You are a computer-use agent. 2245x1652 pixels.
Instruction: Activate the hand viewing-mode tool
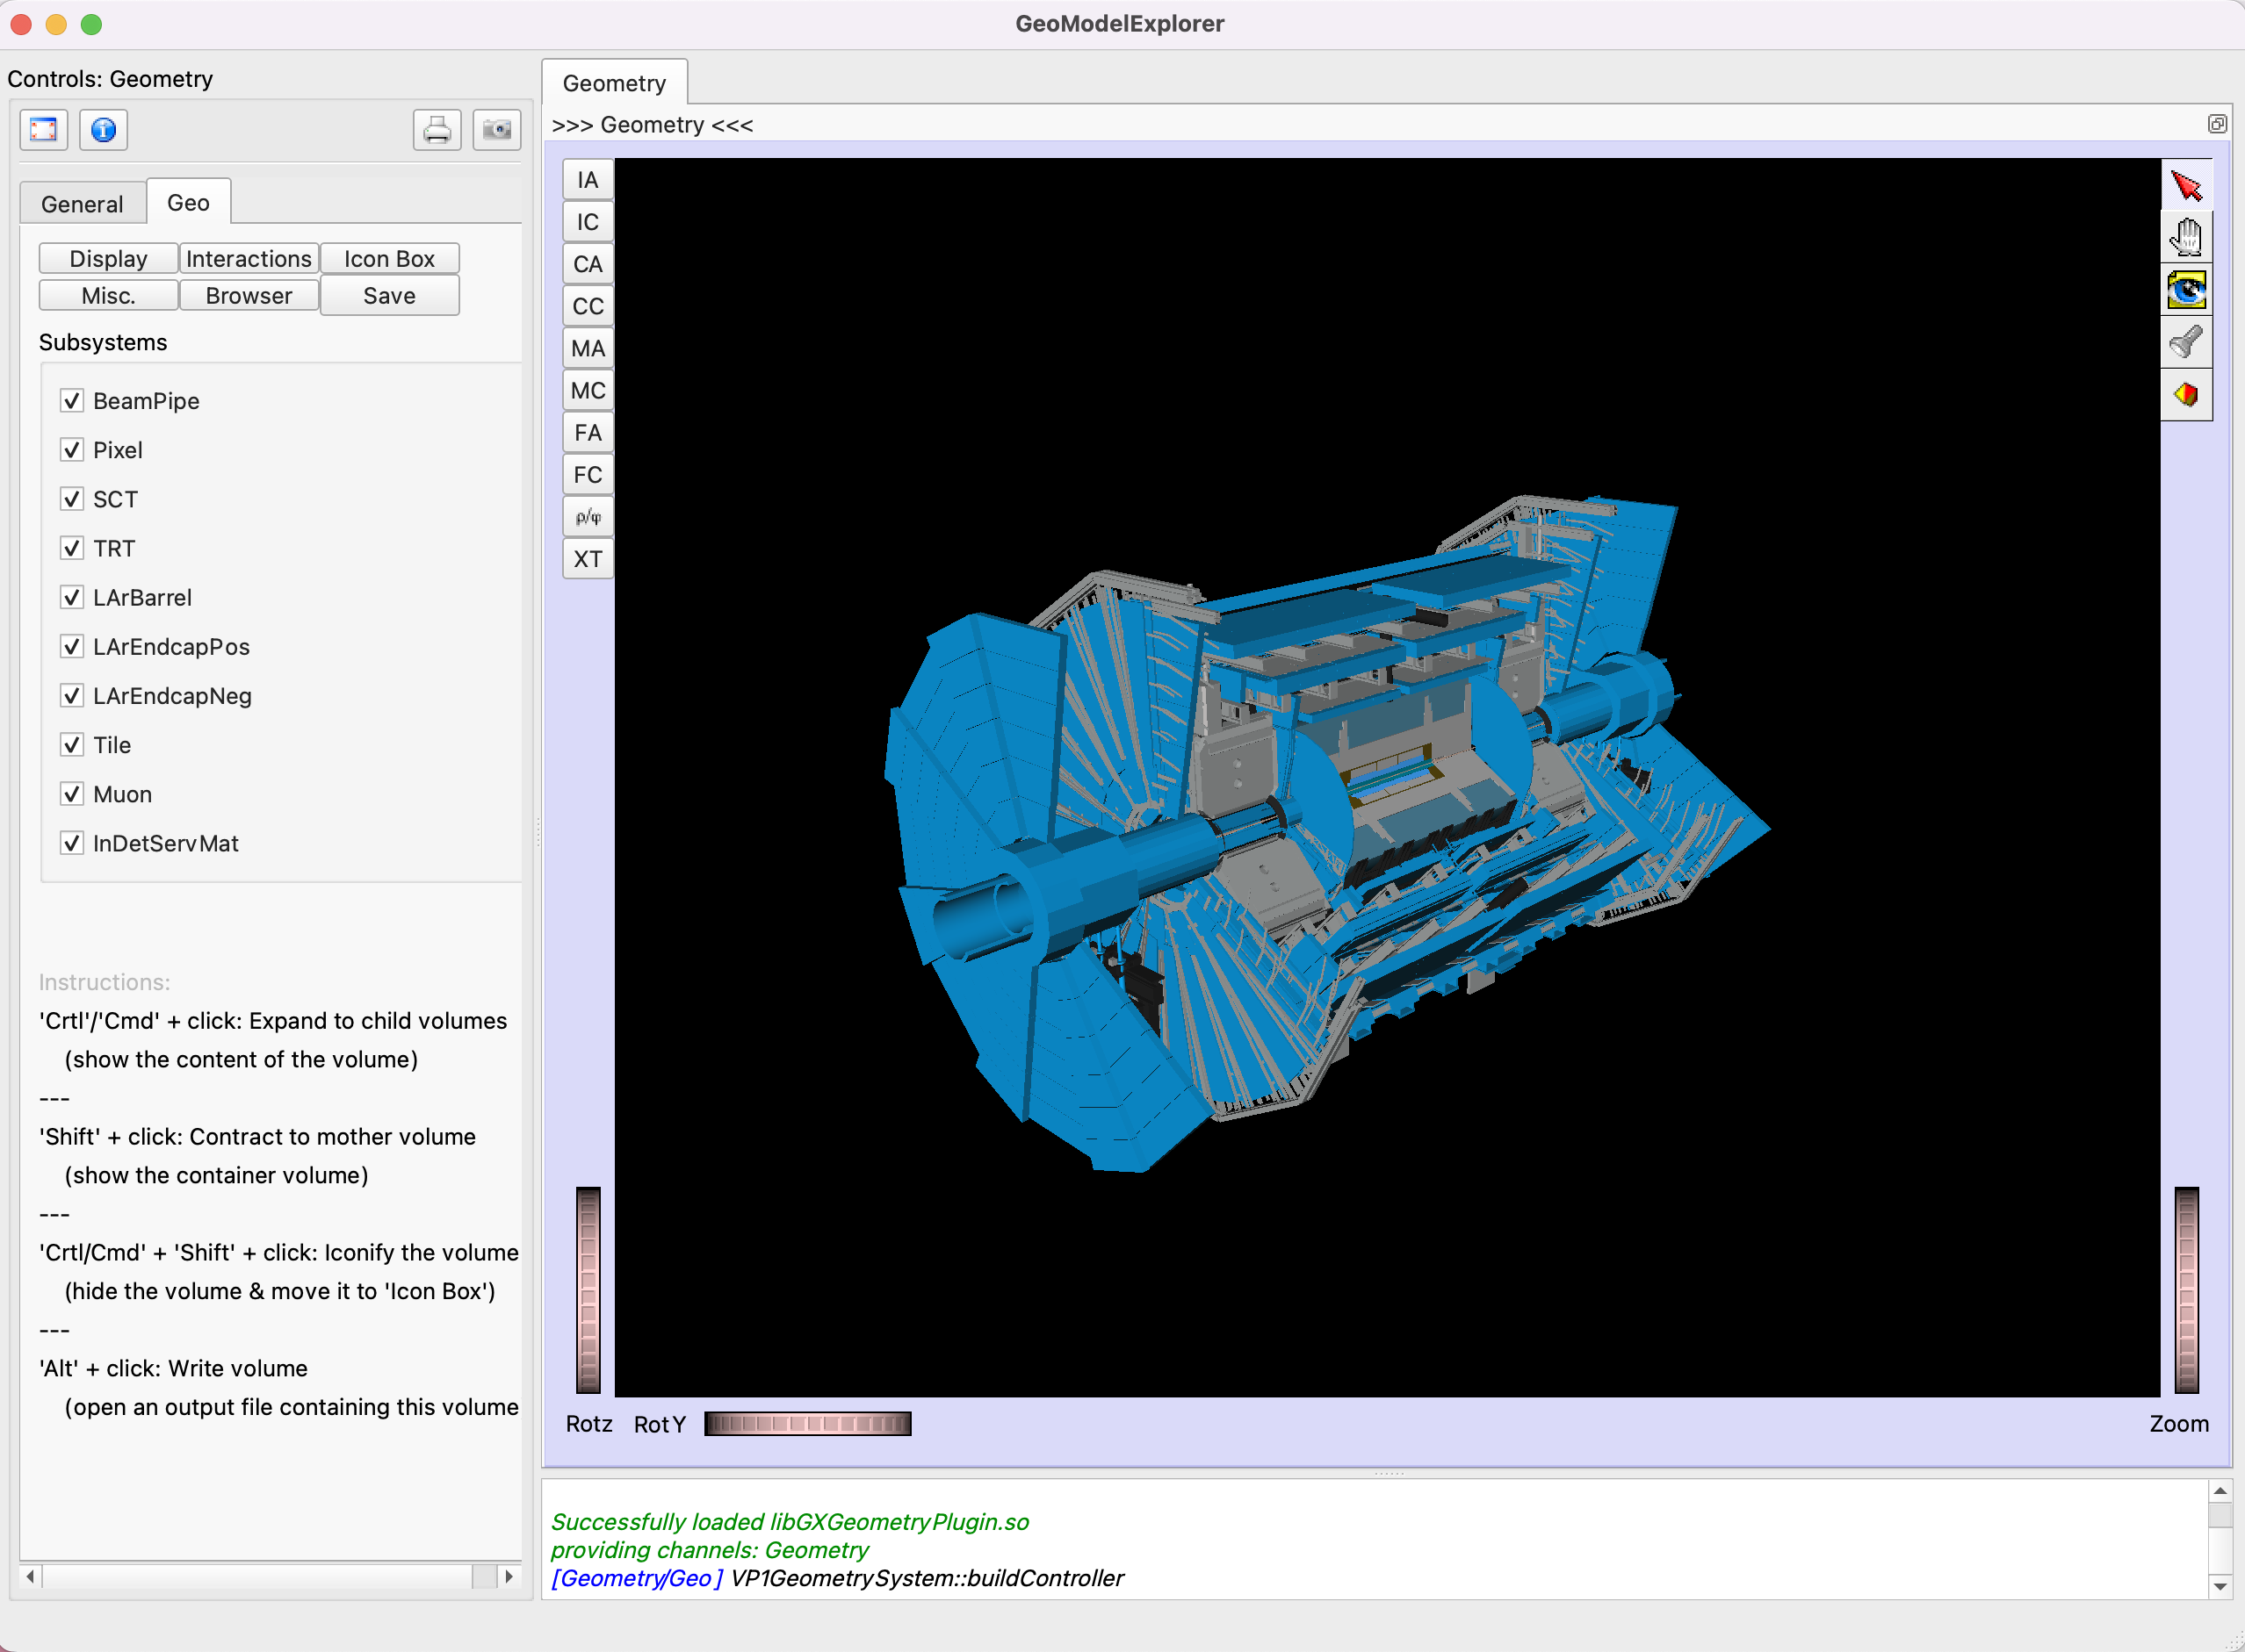2186,237
